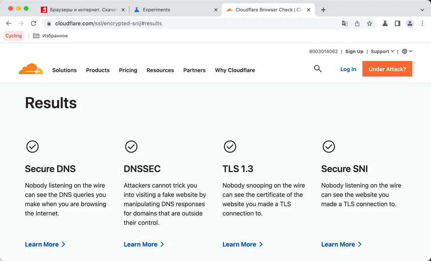Reload the page
Image resolution: width=431 pixels, height=261 pixels.
[33, 23]
